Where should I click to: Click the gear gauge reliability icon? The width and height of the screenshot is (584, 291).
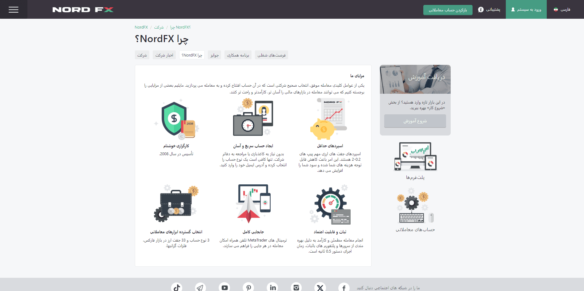tap(330, 205)
